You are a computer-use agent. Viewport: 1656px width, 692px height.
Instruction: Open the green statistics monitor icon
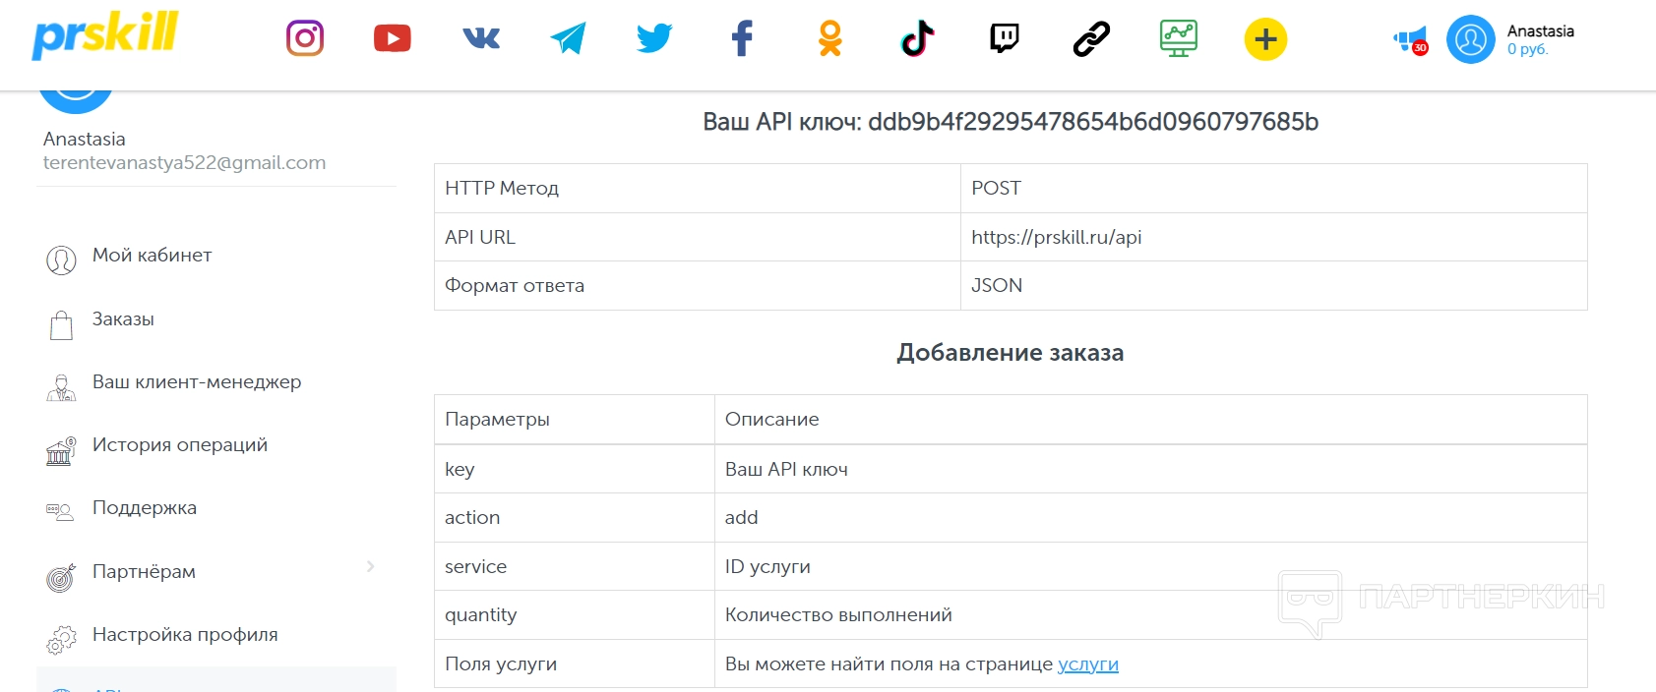pyautogui.click(x=1178, y=38)
